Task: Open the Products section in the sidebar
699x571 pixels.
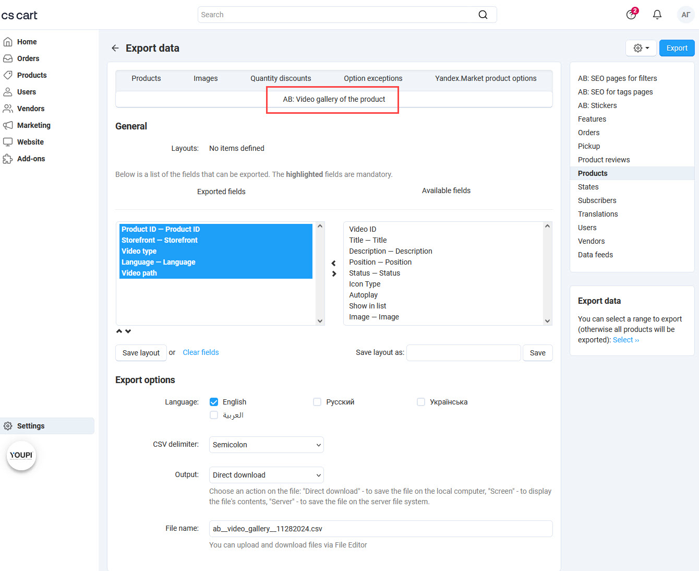Action: point(31,75)
